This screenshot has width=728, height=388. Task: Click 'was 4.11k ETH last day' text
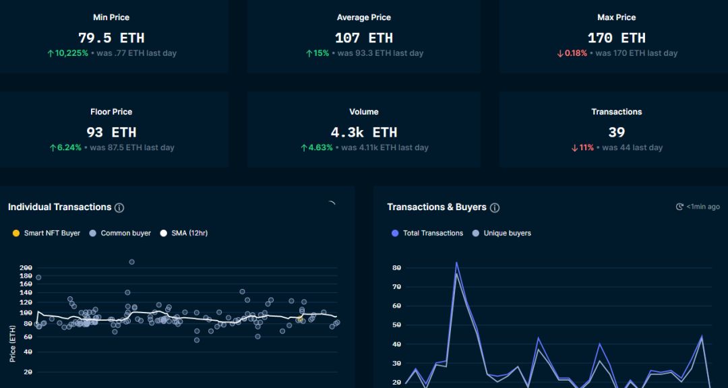pos(385,148)
